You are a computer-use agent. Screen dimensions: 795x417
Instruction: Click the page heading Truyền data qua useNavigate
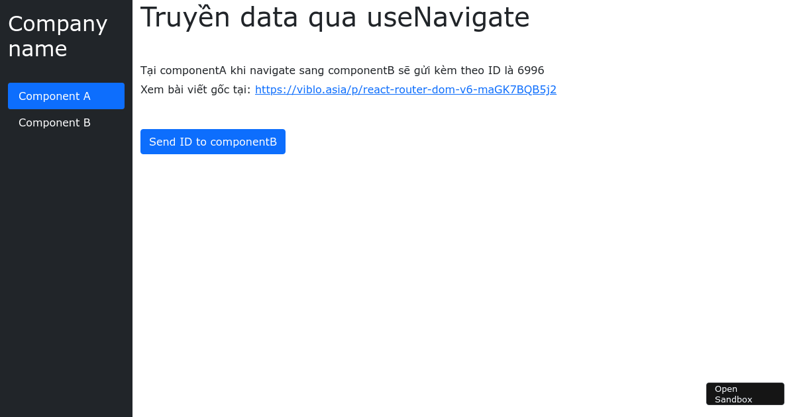[x=335, y=18]
